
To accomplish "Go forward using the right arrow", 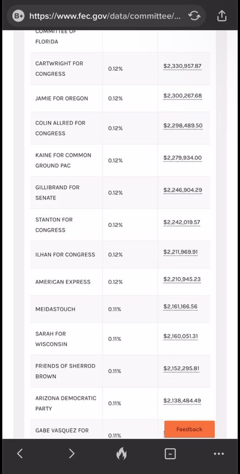I will [x=72, y=454].
